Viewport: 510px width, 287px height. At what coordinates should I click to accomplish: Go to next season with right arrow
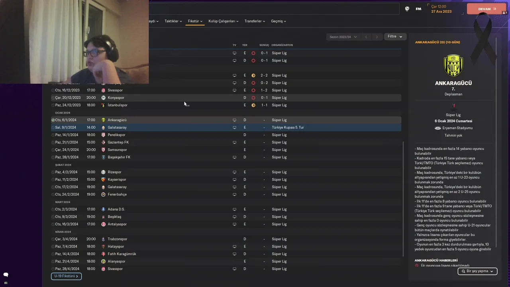[377, 37]
